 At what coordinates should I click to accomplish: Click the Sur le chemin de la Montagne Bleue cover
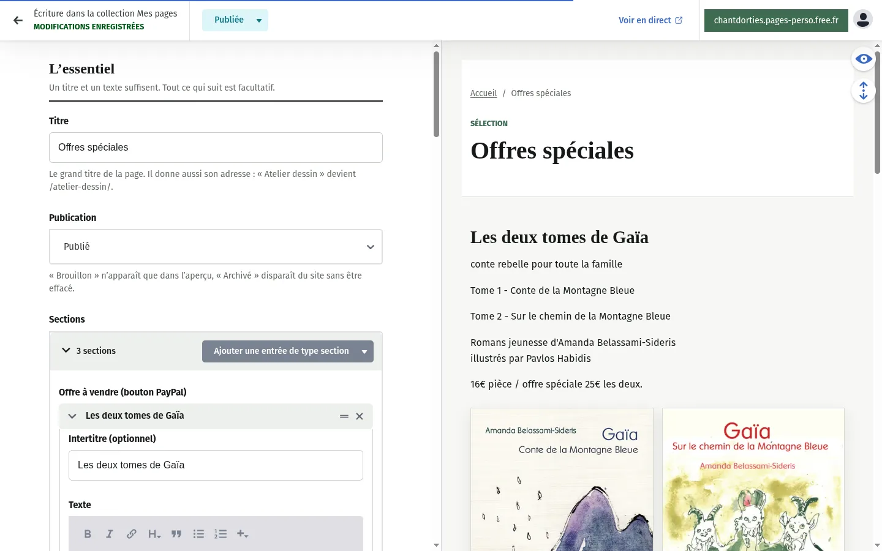tap(753, 479)
